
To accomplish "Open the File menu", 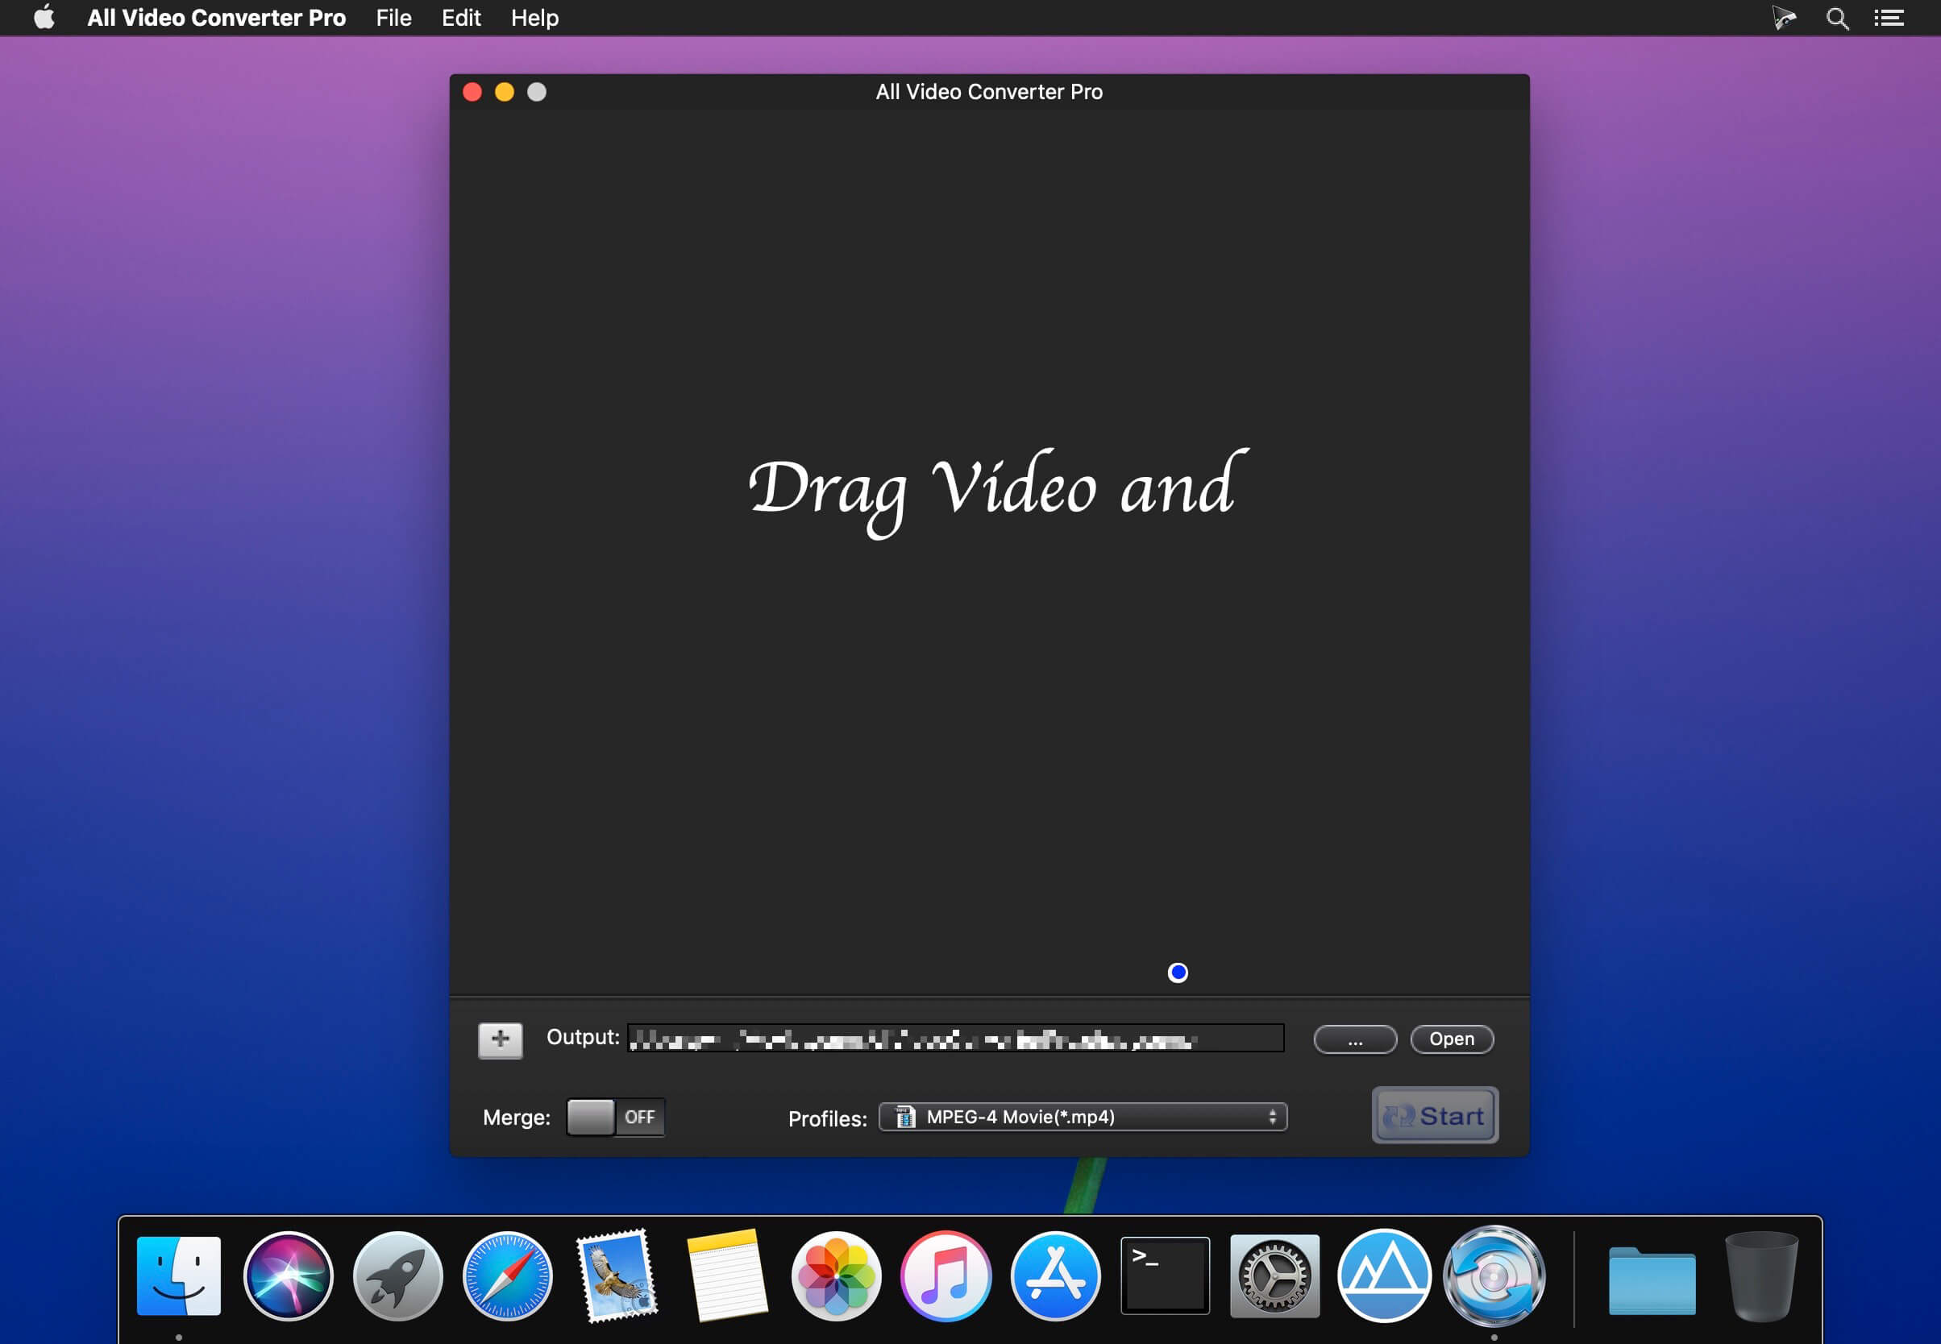I will point(393,18).
